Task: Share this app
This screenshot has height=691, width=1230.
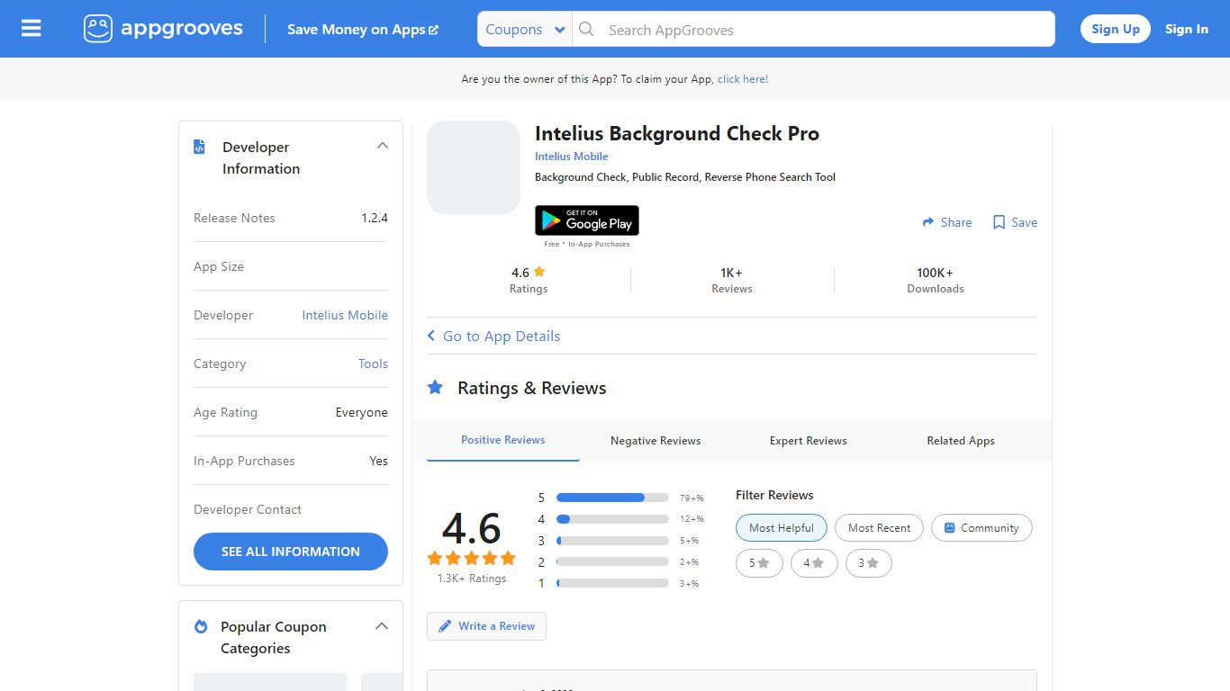Action: [947, 222]
